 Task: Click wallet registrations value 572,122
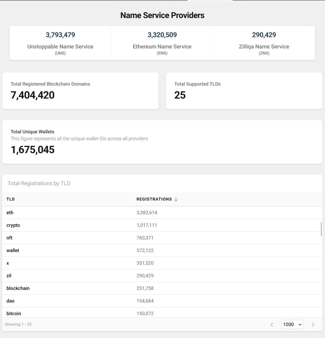pyautogui.click(x=145, y=250)
